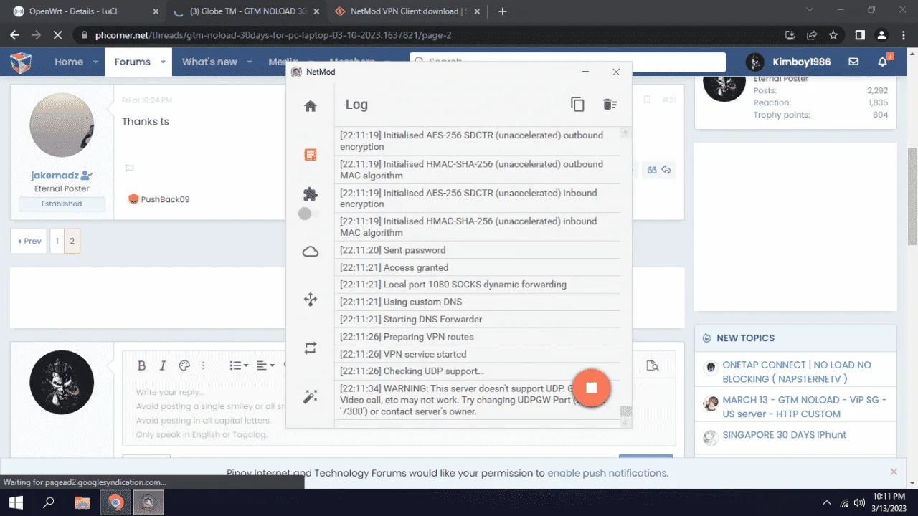918x516 pixels.
Task: Open forum inbox envelope icon
Action: tap(853, 62)
